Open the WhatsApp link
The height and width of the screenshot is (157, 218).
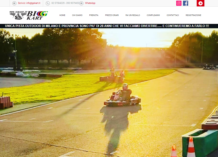pyautogui.click(x=90, y=3)
